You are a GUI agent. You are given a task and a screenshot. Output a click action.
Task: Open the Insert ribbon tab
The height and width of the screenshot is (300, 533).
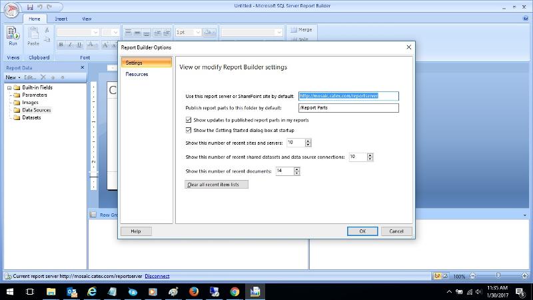click(61, 19)
